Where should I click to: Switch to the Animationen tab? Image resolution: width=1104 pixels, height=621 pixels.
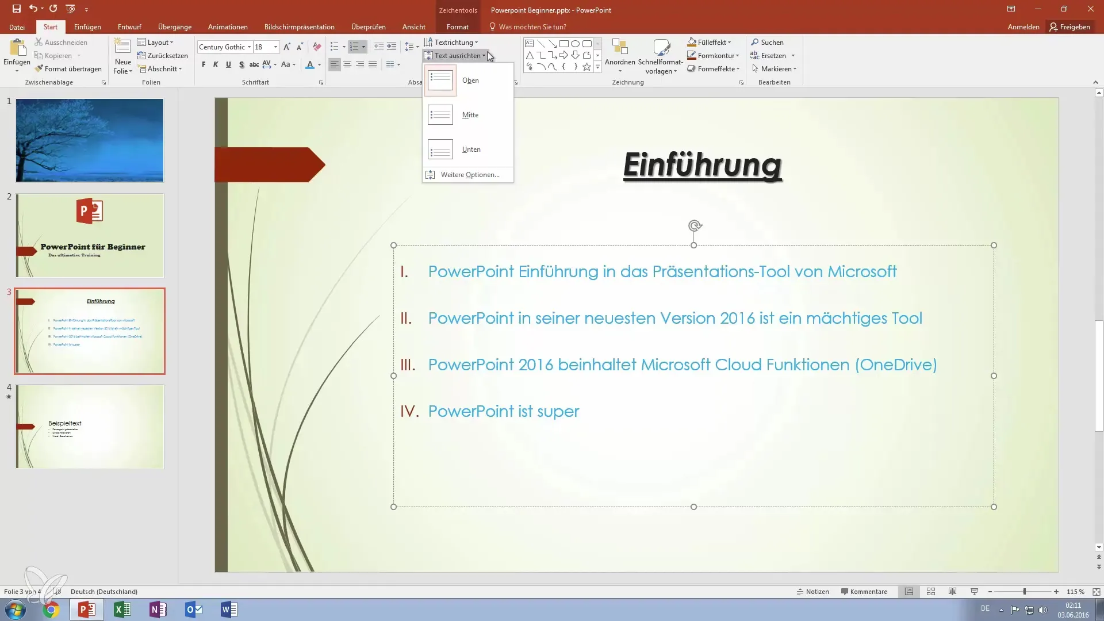pos(228,27)
